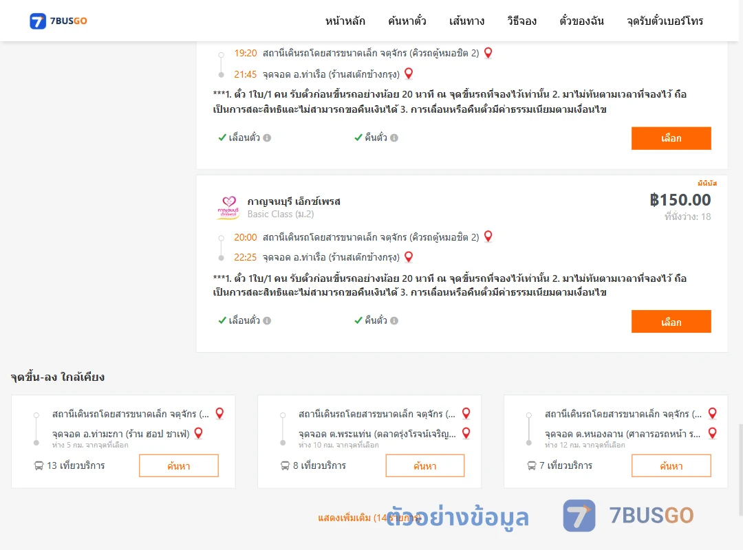Click info icon next to คืนตั๋ว in 20:00 trip

(x=394, y=320)
